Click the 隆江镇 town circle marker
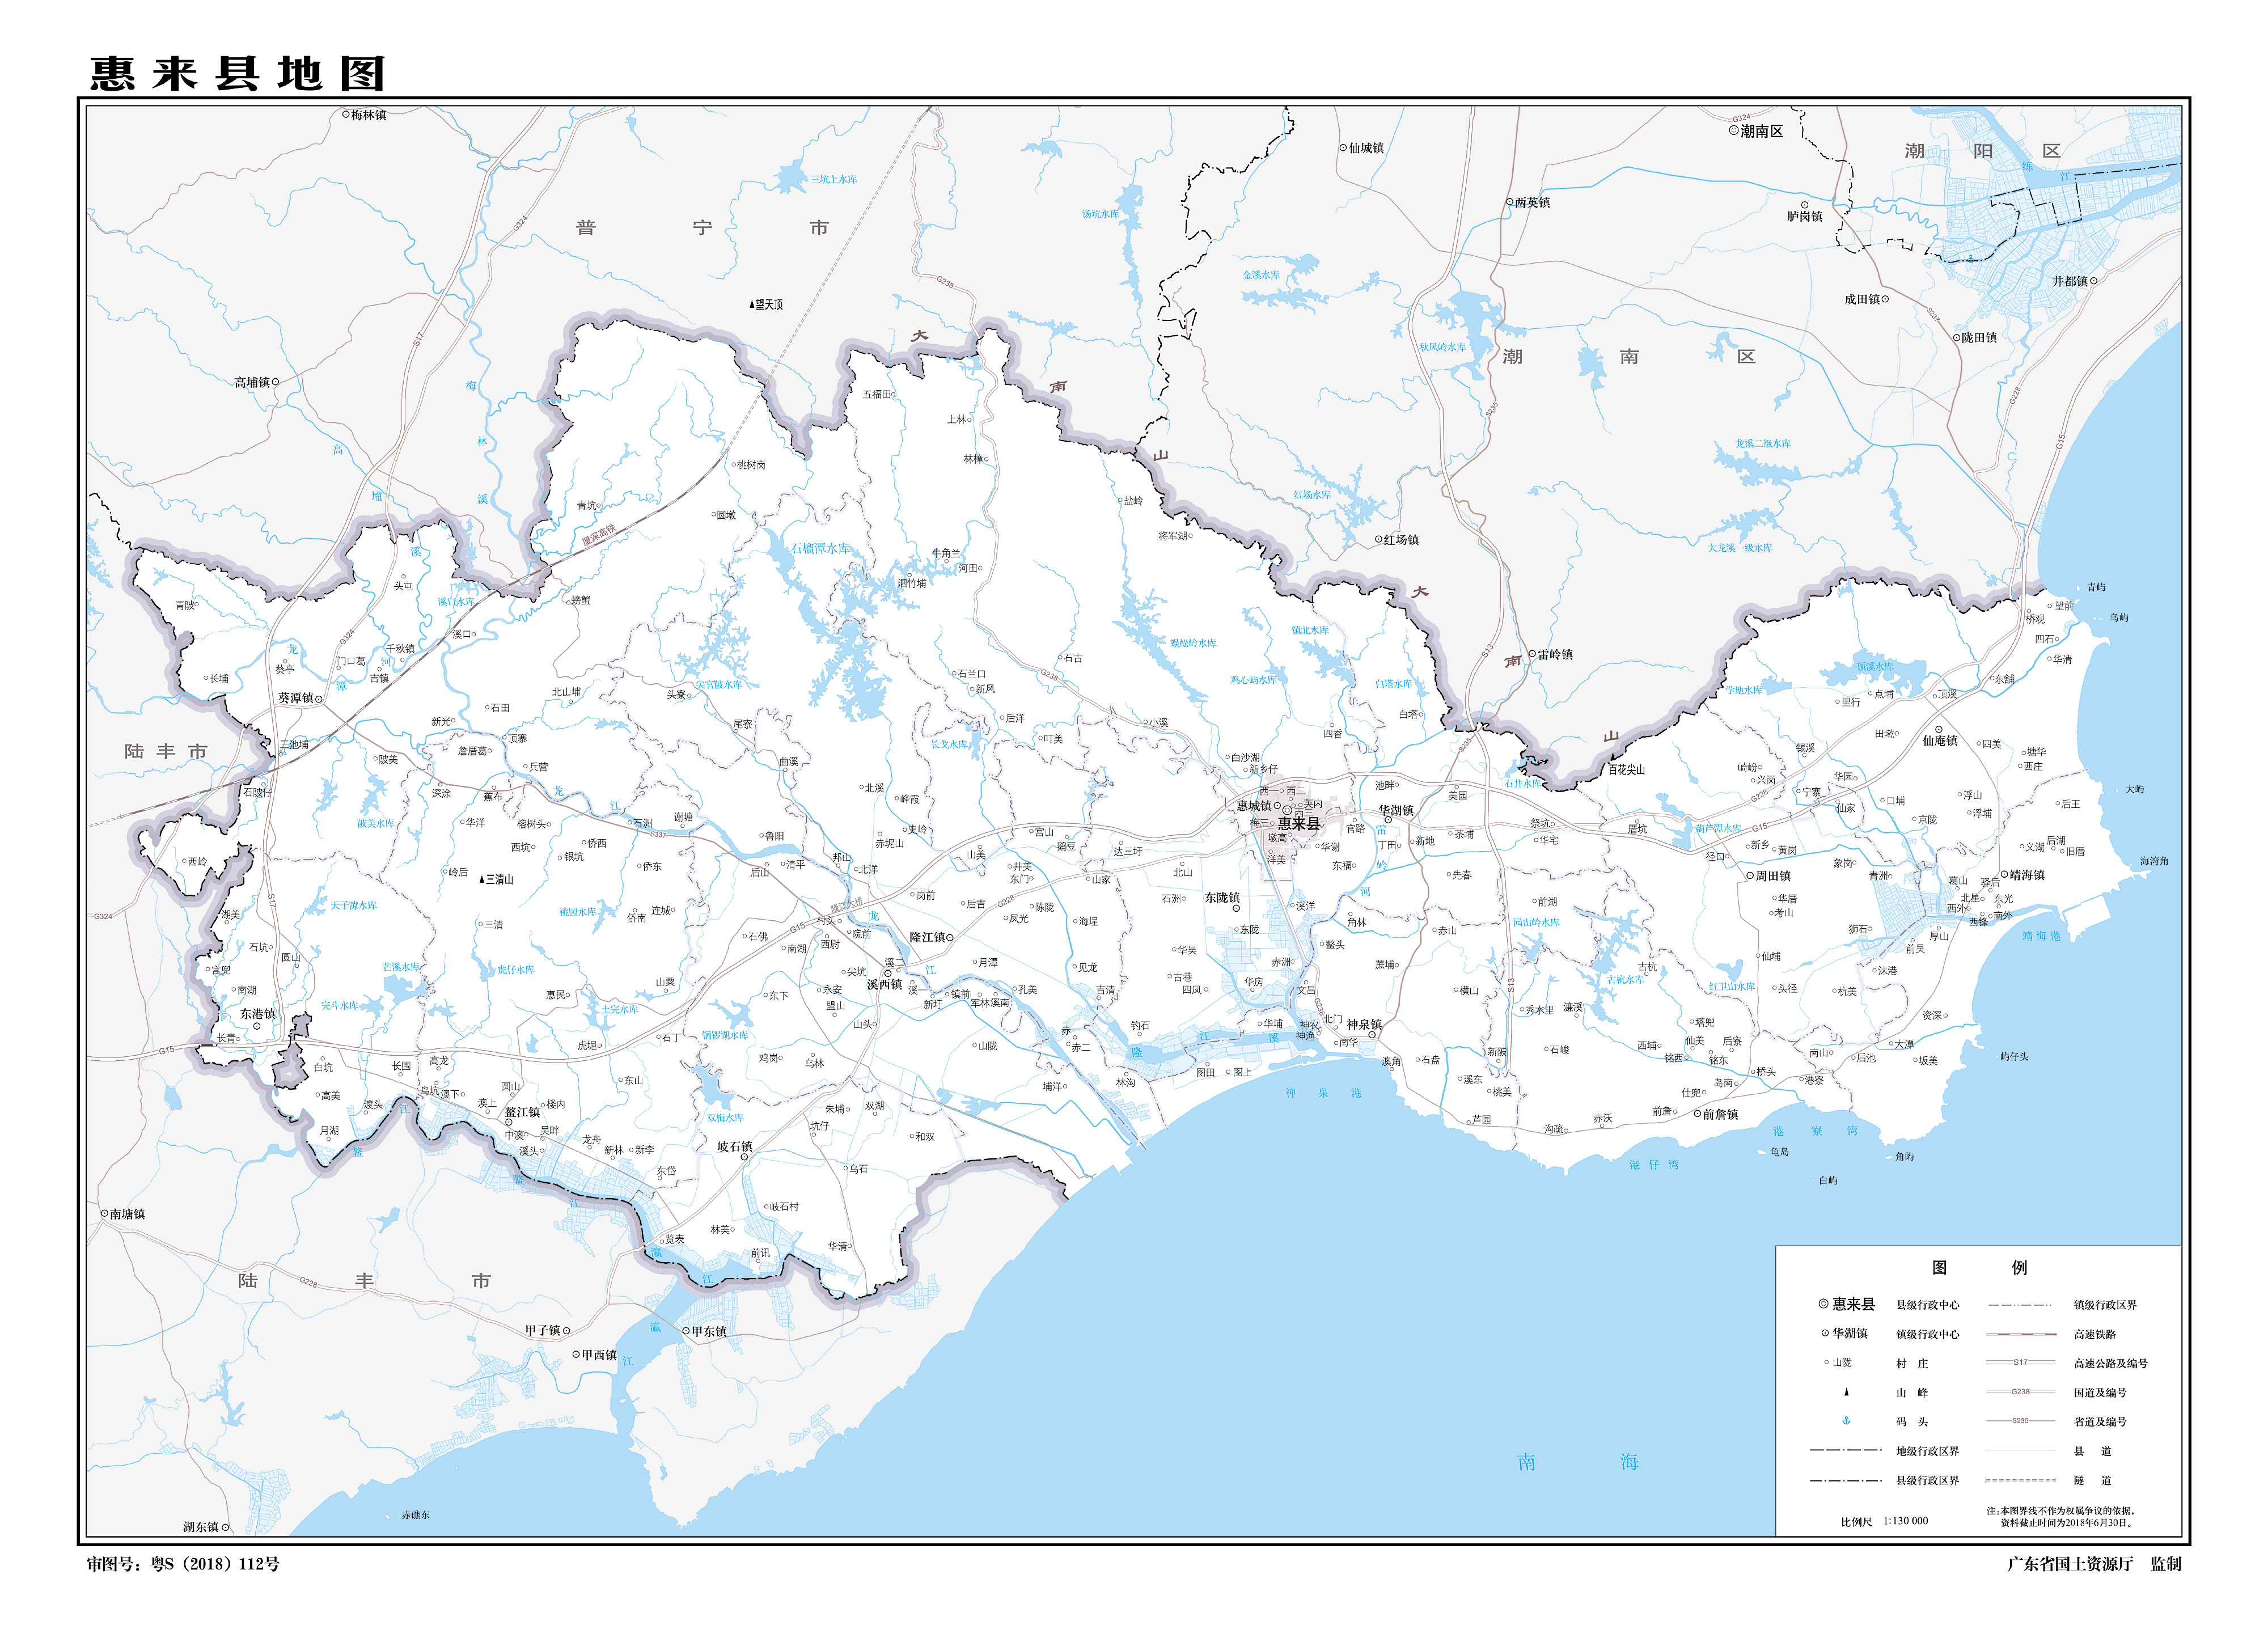Image resolution: width=2268 pixels, height=1642 pixels. (x=950, y=937)
